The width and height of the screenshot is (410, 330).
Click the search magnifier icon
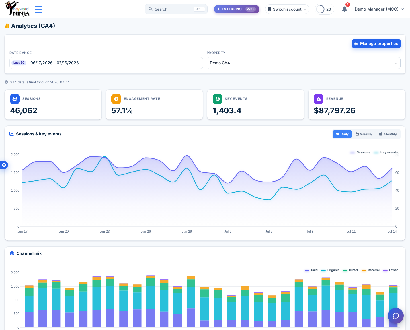coord(151,9)
